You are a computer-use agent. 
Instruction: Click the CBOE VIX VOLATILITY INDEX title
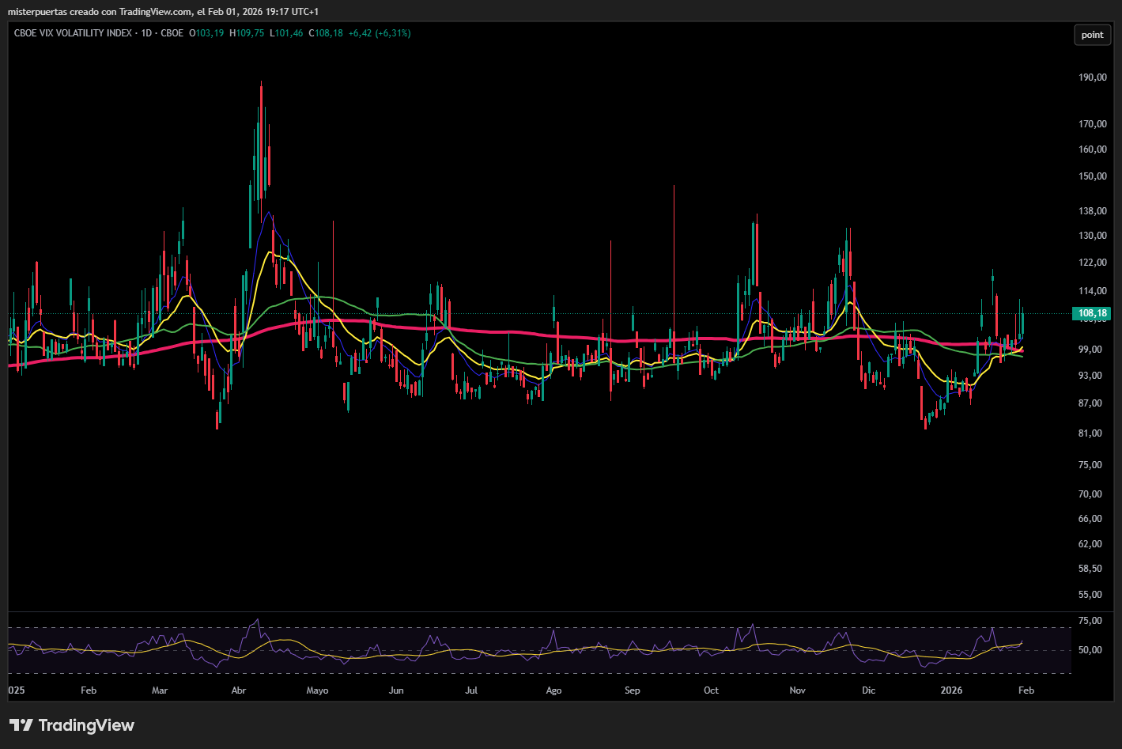click(x=73, y=33)
